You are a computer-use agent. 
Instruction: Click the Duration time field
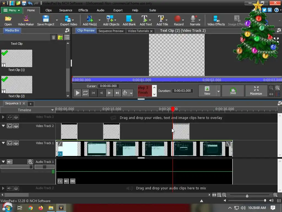[182, 91]
